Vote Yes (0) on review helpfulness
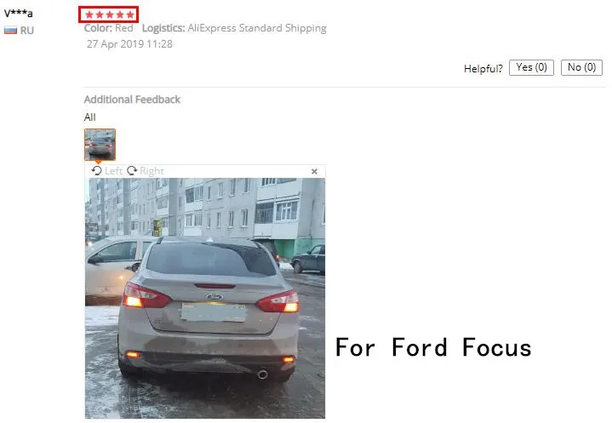Screen dimensions: 612x423 [531, 67]
